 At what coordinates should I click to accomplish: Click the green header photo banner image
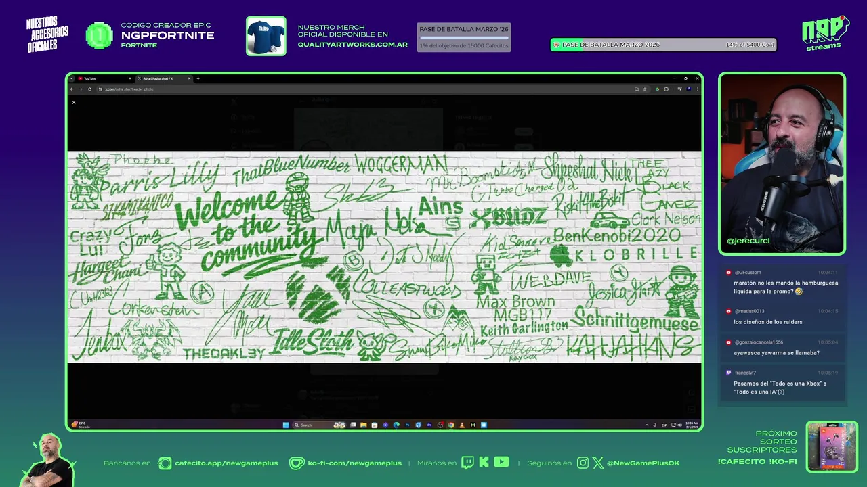(x=384, y=256)
